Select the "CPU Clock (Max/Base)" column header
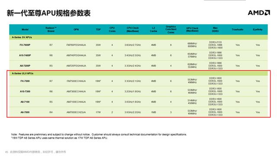Viewport: 277px width, 156px height. click(133, 29)
